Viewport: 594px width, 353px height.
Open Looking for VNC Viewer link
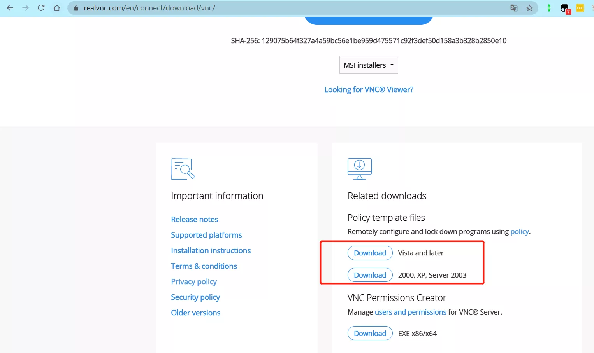pos(369,89)
